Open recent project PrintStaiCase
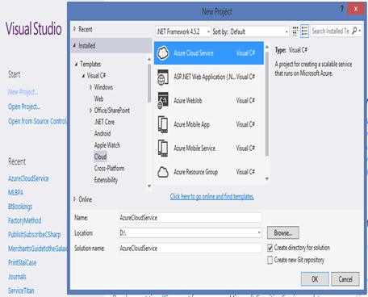The image size is (368, 297). (22, 262)
